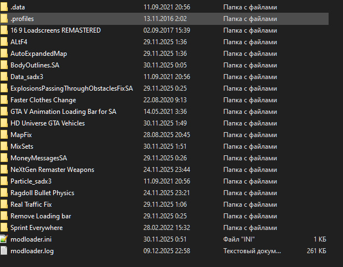Click the Real Traffic Fix folder icon

tap(4, 205)
